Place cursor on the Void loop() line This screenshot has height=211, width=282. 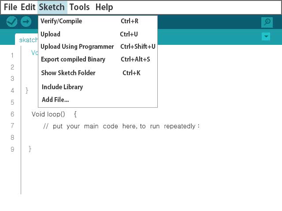tap(54, 114)
